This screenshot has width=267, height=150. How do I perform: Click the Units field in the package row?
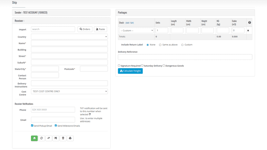click(162, 31)
